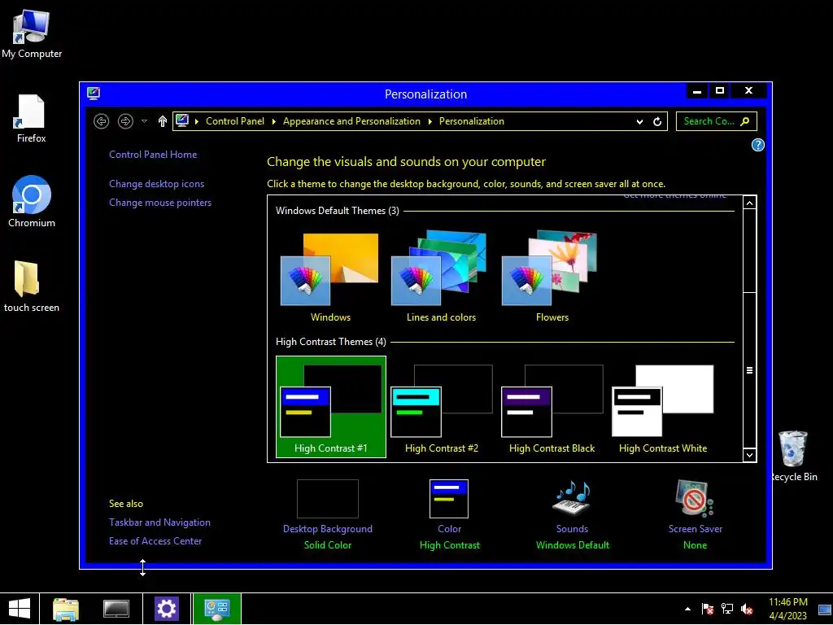Refresh the Personalization page

click(657, 122)
